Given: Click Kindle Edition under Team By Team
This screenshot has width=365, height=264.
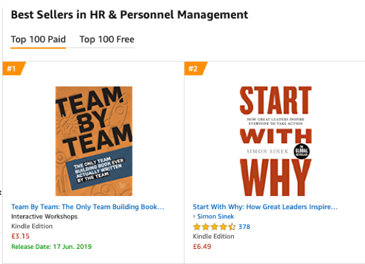Looking at the screenshot, I should pos(32,226).
